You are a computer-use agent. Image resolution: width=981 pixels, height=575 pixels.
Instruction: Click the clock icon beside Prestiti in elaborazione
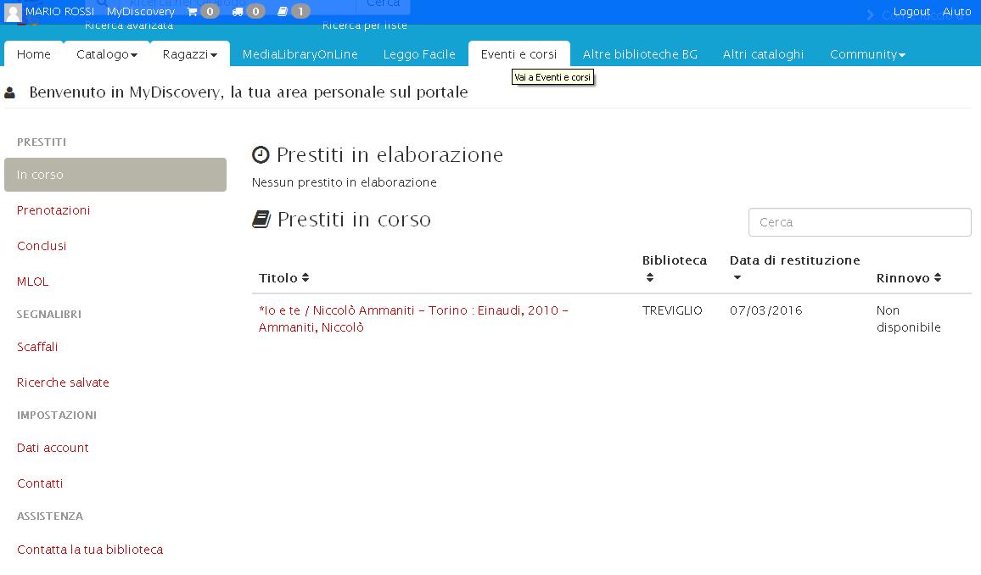point(260,154)
